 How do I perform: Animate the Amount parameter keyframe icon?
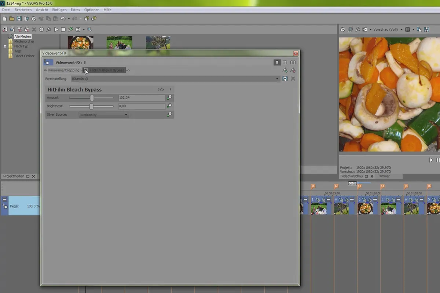click(x=169, y=98)
